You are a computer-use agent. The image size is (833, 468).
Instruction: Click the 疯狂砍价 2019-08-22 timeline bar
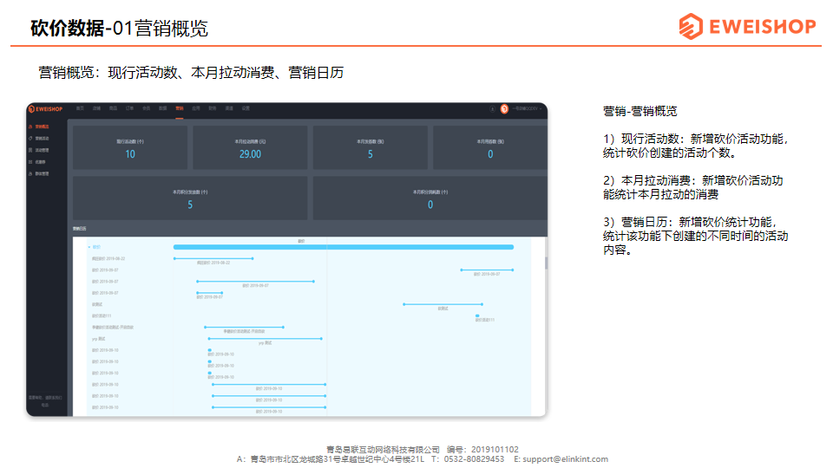click(x=213, y=258)
